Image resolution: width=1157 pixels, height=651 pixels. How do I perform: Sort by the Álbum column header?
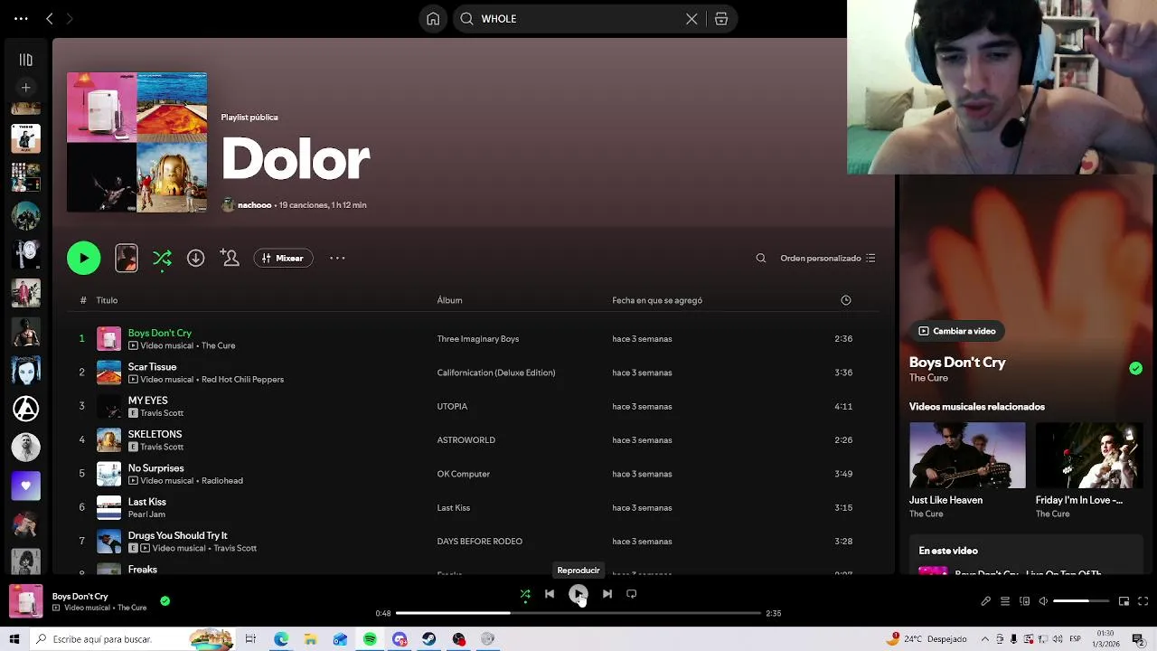449,300
